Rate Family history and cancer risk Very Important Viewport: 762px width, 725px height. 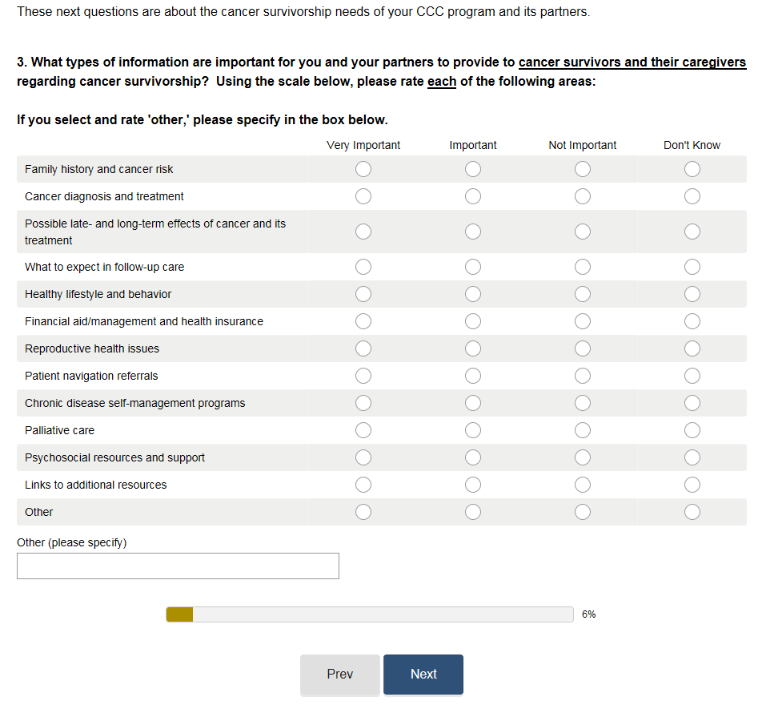tap(363, 169)
